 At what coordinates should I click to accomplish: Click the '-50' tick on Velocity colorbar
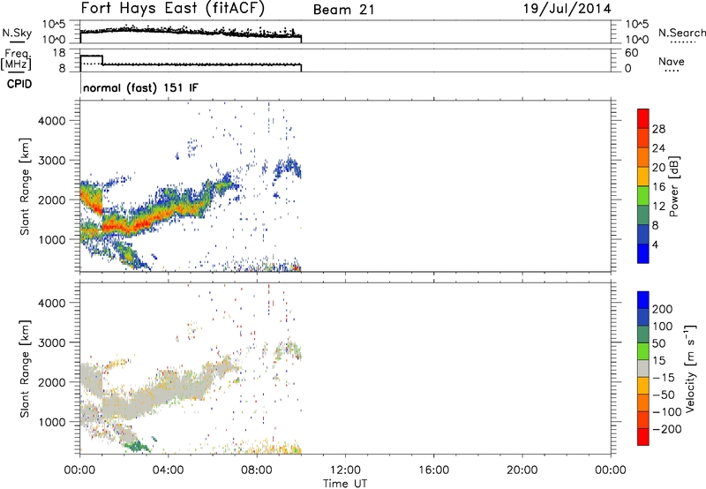tap(664, 395)
